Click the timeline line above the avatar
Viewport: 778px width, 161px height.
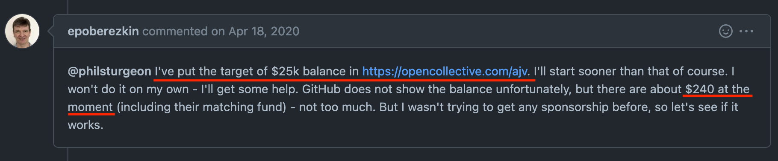click(68, 7)
